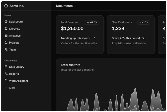The image size is (167, 112).
Task: Click the -20% trend badge
Action: tap(144, 22)
